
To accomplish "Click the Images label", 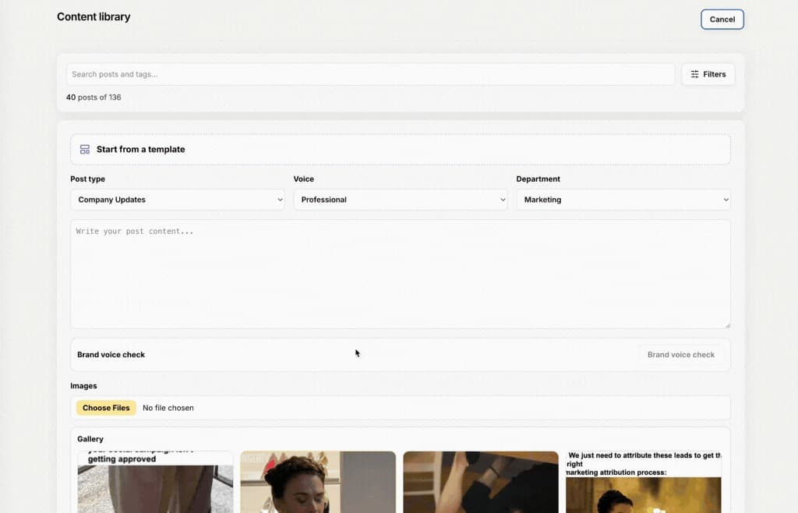I will point(83,386).
